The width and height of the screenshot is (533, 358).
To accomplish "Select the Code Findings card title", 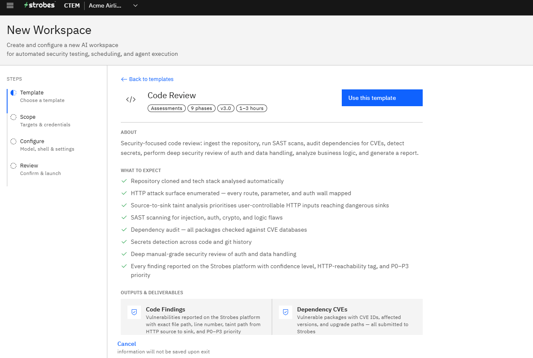I will pyautogui.click(x=166, y=309).
